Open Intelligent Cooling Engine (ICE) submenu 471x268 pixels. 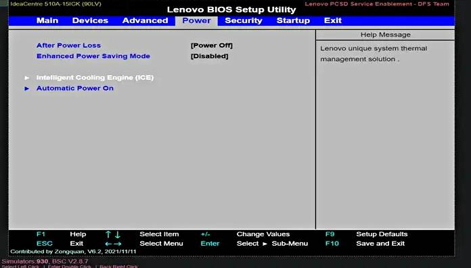95,78
